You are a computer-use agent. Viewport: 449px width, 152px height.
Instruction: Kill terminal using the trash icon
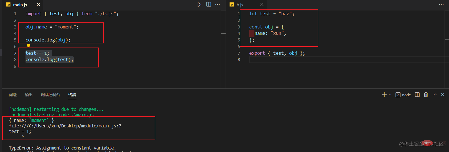426,95
